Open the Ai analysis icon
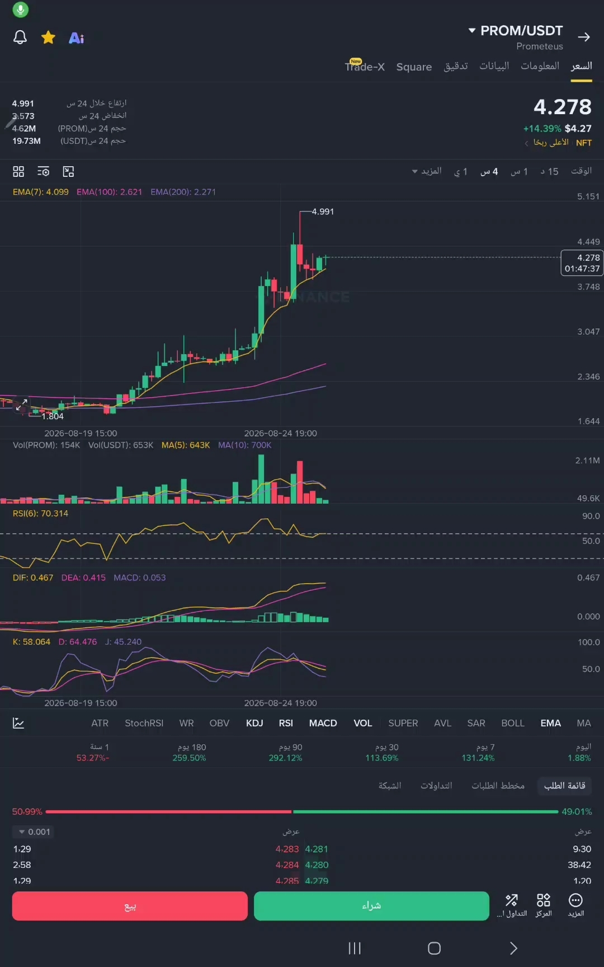 77,38
